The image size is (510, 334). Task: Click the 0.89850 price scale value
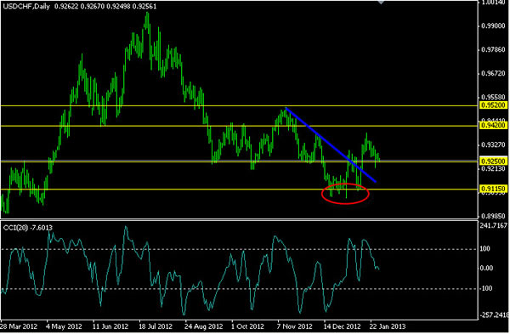[494, 216]
